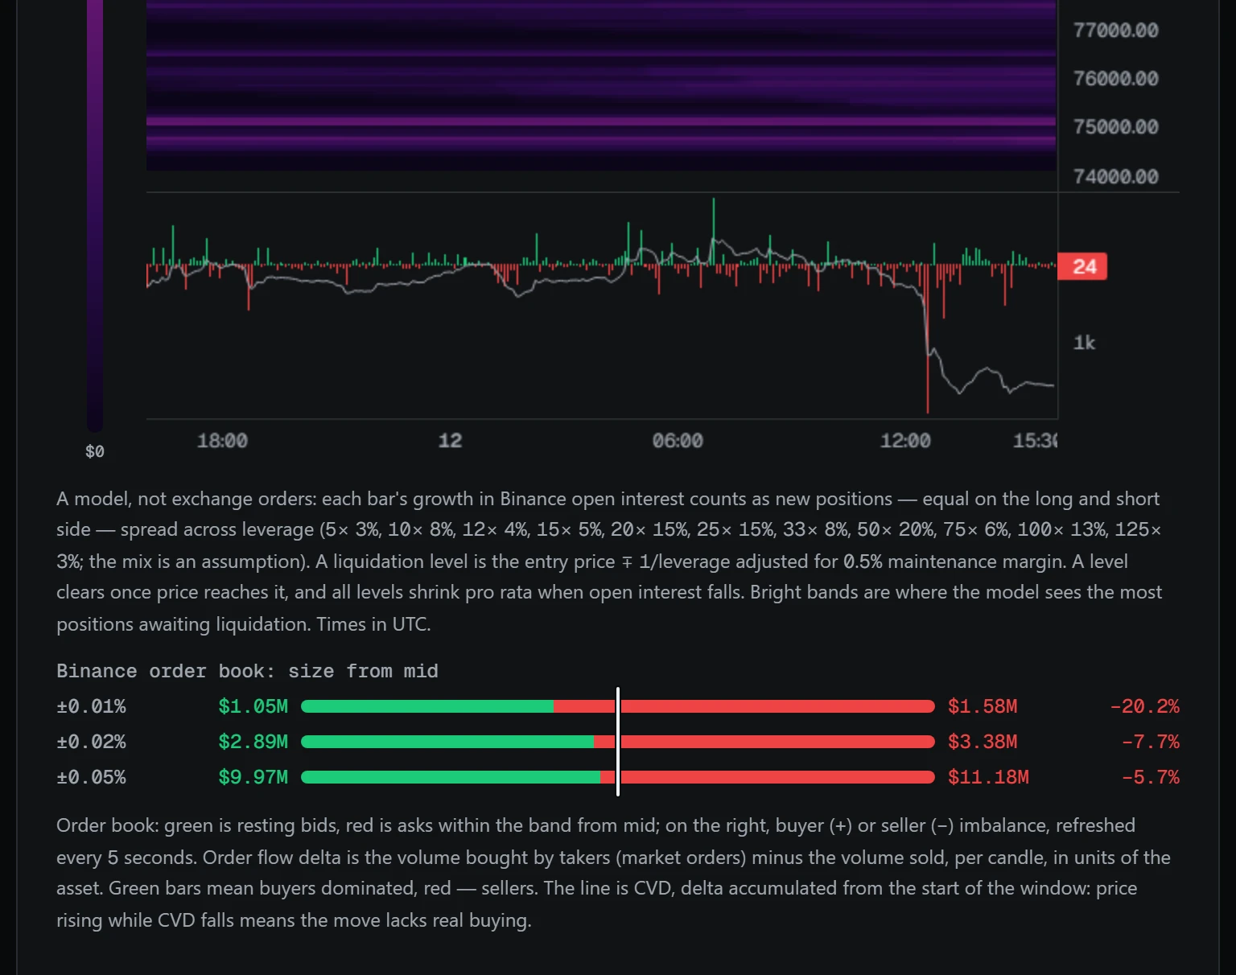1236x975 pixels.
Task: Click the $9.97M bid size value
Action: pyautogui.click(x=253, y=777)
